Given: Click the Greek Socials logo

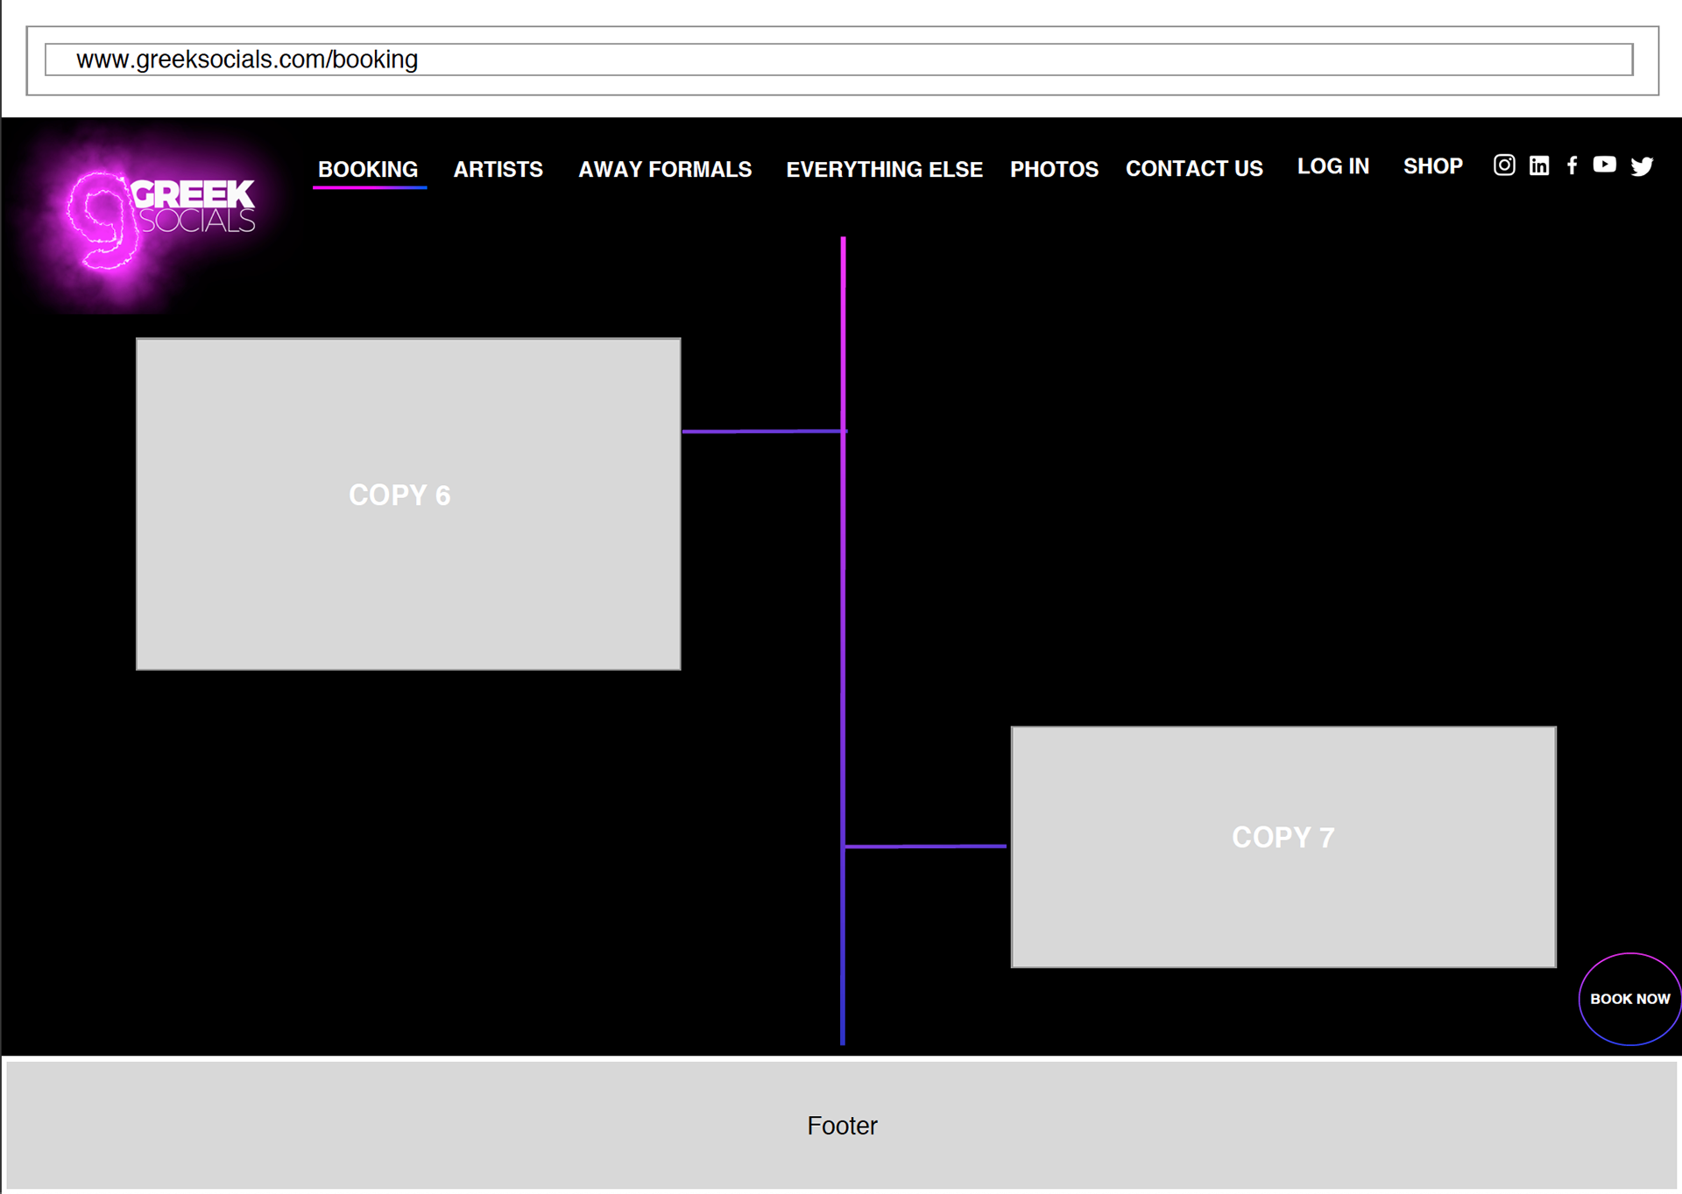Looking at the screenshot, I should coord(162,219).
